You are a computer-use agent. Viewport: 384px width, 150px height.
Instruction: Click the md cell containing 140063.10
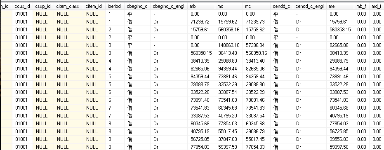tap(229, 45)
